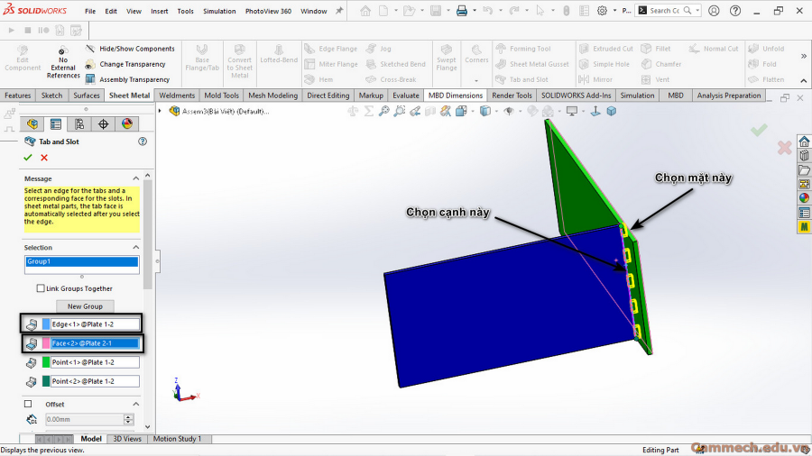Click the Tab and Slot help icon
This screenshot has height=456, width=812.
(143, 141)
